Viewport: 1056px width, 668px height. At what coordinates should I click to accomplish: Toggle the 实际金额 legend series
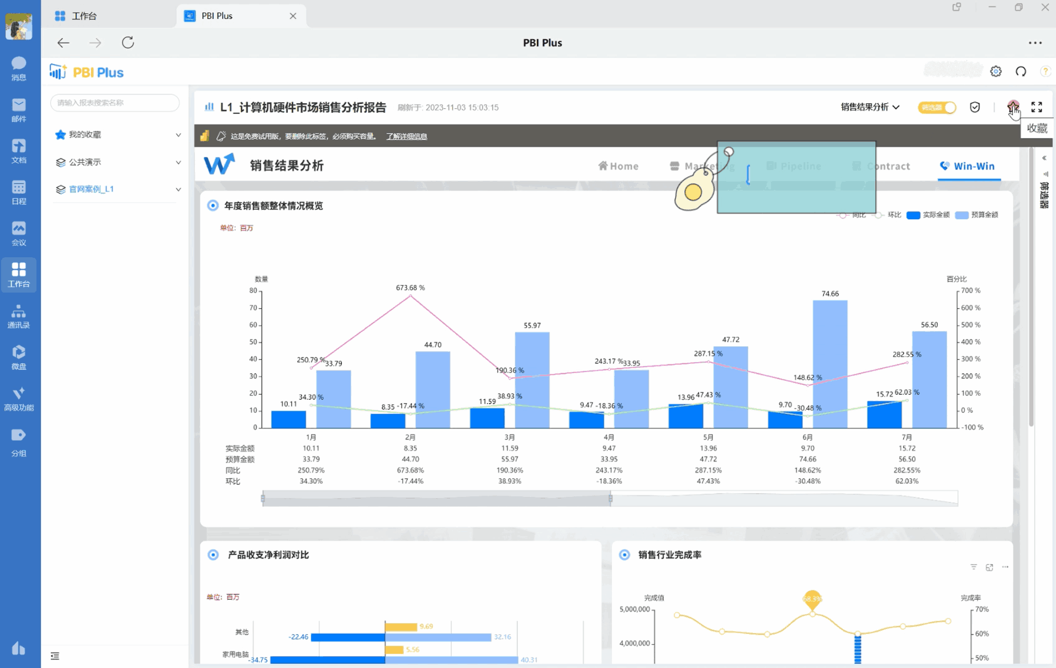tap(928, 215)
